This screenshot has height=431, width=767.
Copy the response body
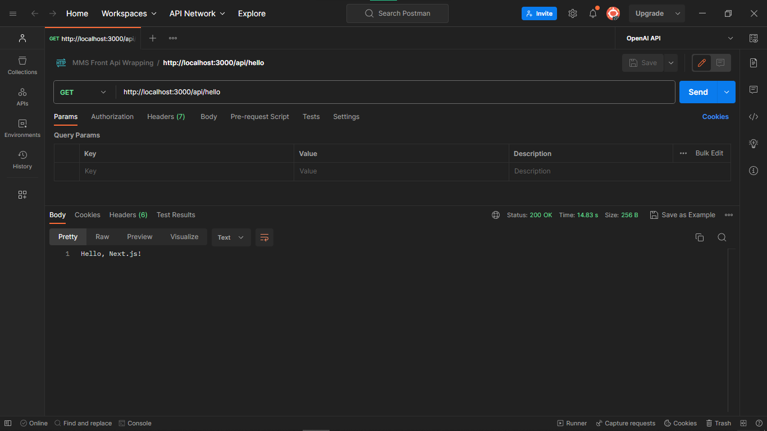pyautogui.click(x=700, y=237)
